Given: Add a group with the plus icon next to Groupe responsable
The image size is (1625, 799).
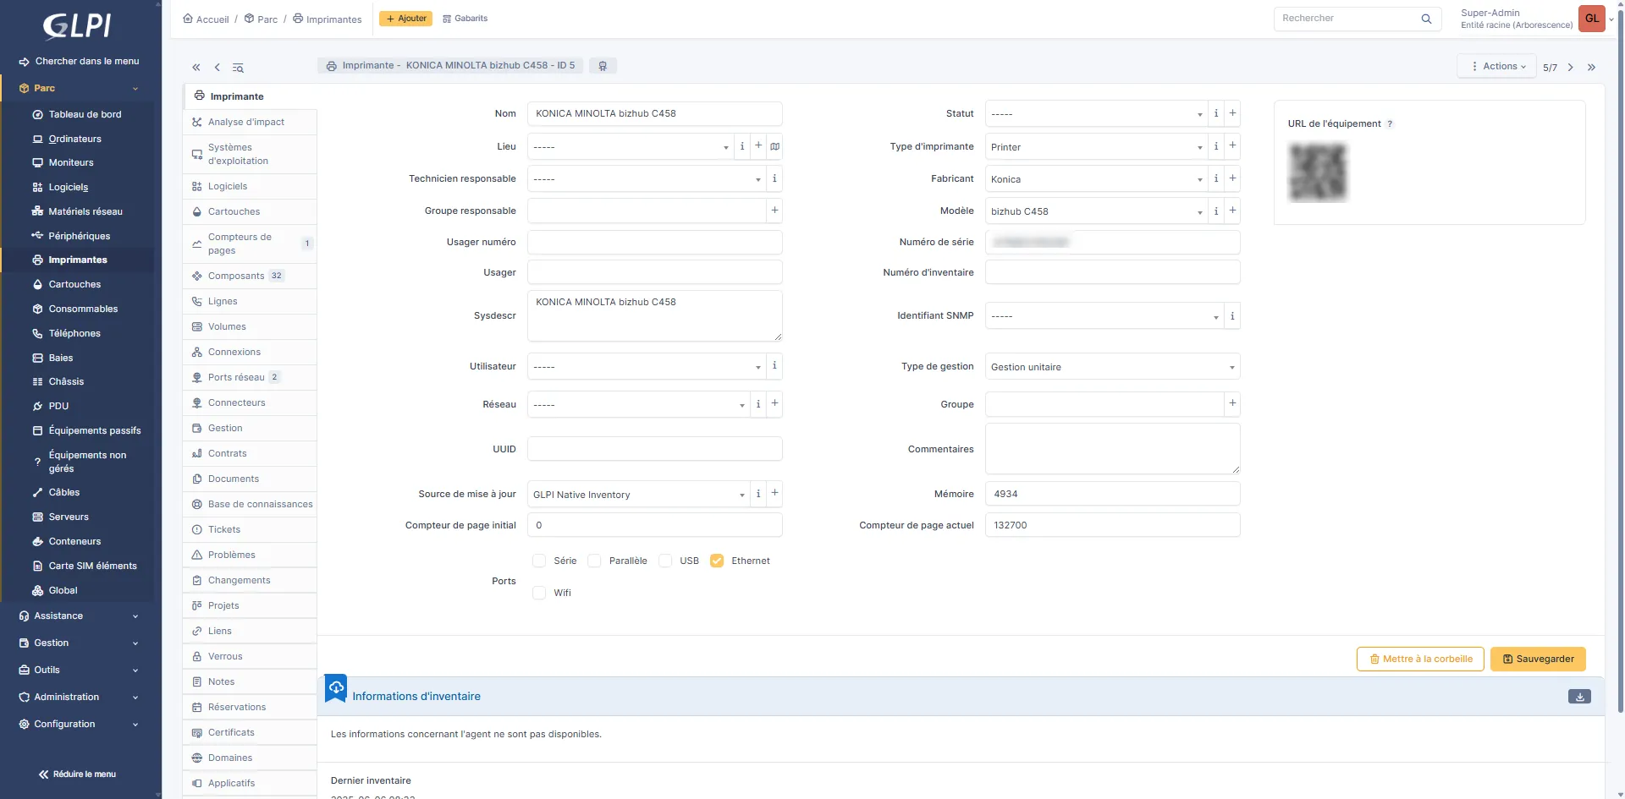Looking at the screenshot, I should click(x=774, y=211).
